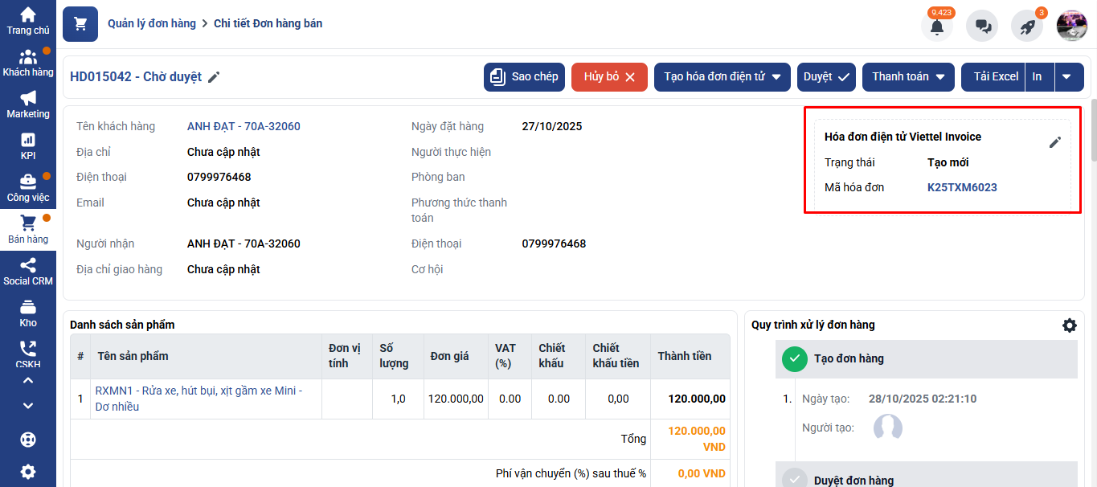Click the rocket icon in header

point(1026,27)
